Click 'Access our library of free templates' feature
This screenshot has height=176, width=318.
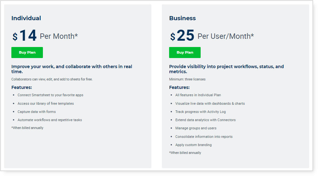46,103
